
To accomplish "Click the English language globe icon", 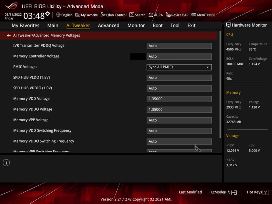I will [x=58, y=15].
